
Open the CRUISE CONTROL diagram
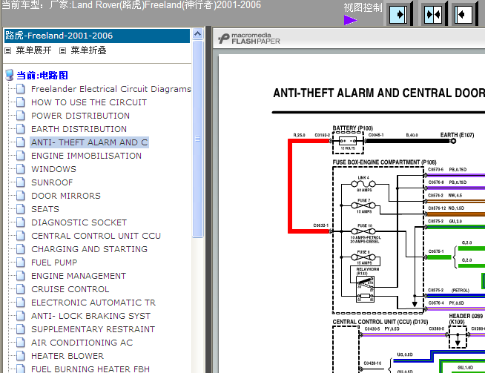pyautogui.click(x=70, y=289)
